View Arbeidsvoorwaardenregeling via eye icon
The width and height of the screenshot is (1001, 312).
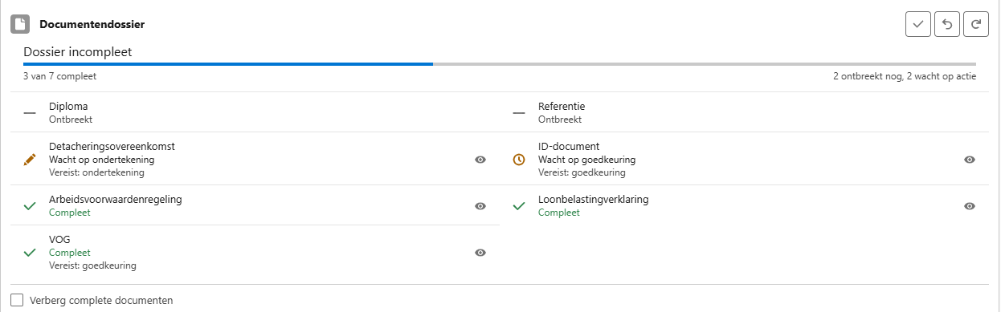480,206
